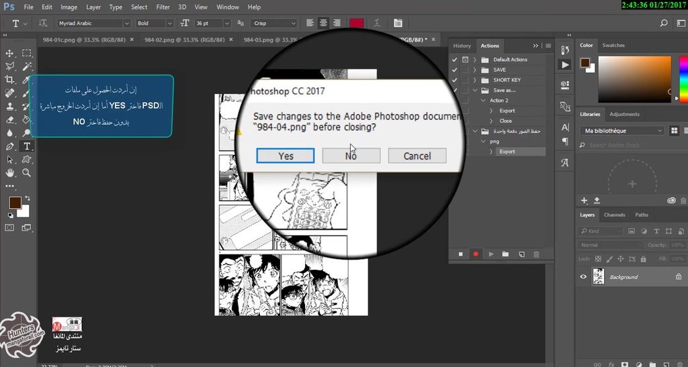Switch to the Swatches tab
The width and height of the screenshot is (688, 367).
click(x=613, y=45)
